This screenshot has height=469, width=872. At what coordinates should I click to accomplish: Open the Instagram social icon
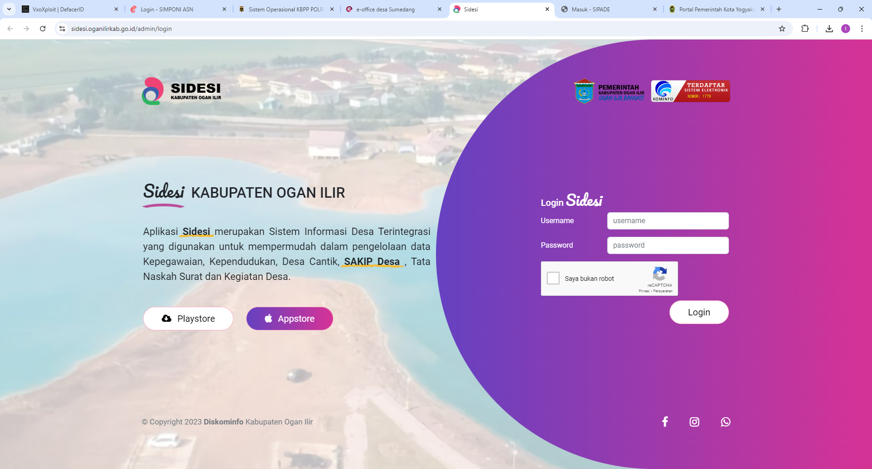coord(694,422)
